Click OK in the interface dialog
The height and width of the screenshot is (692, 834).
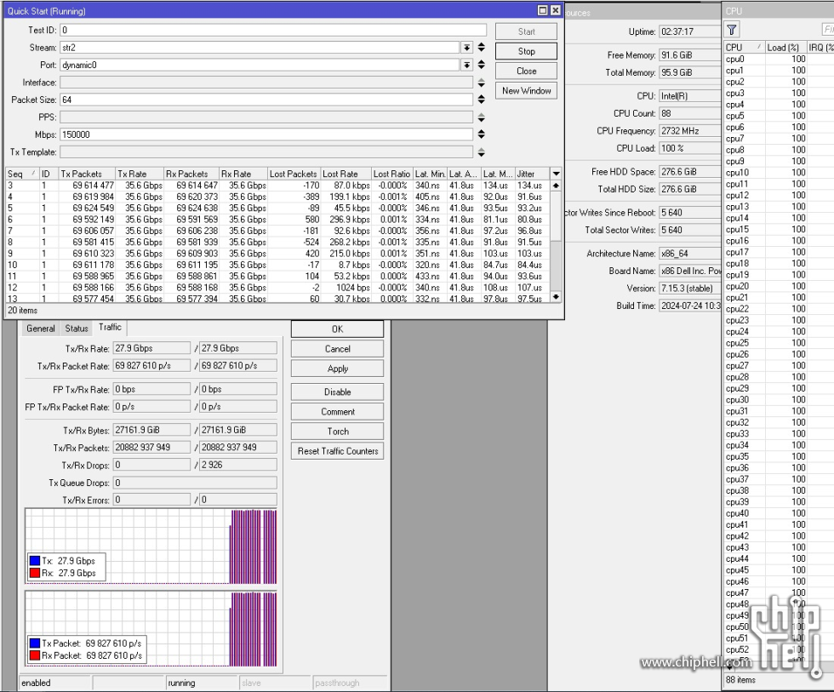coord(337,329)
